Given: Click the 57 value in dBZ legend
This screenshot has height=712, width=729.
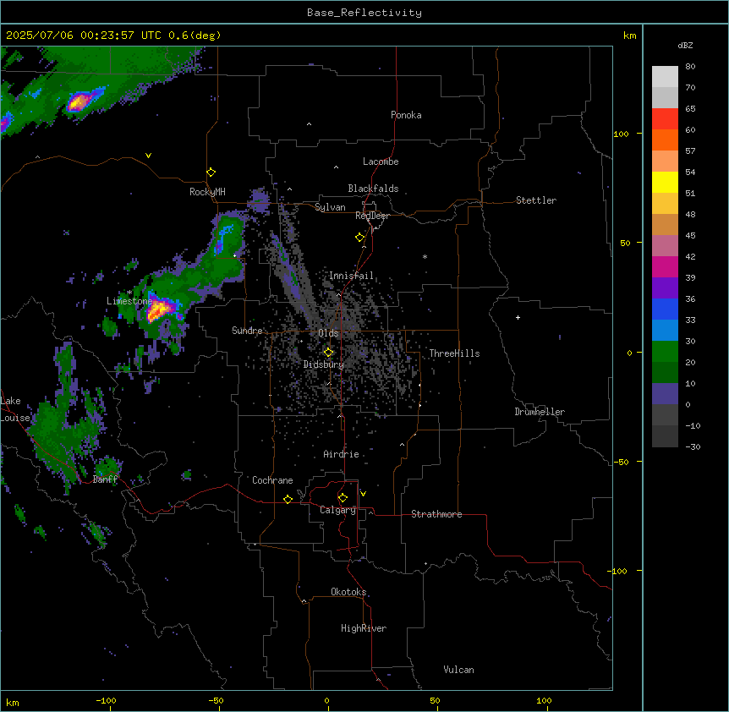Looking at the screenshot, I should coord(690,151).
